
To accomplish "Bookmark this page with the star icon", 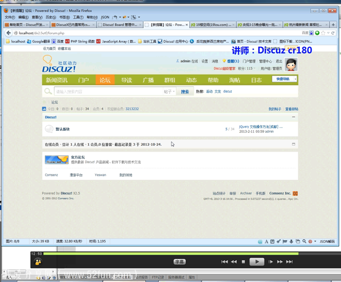I will pyautogui.click(x=323, y=33).
